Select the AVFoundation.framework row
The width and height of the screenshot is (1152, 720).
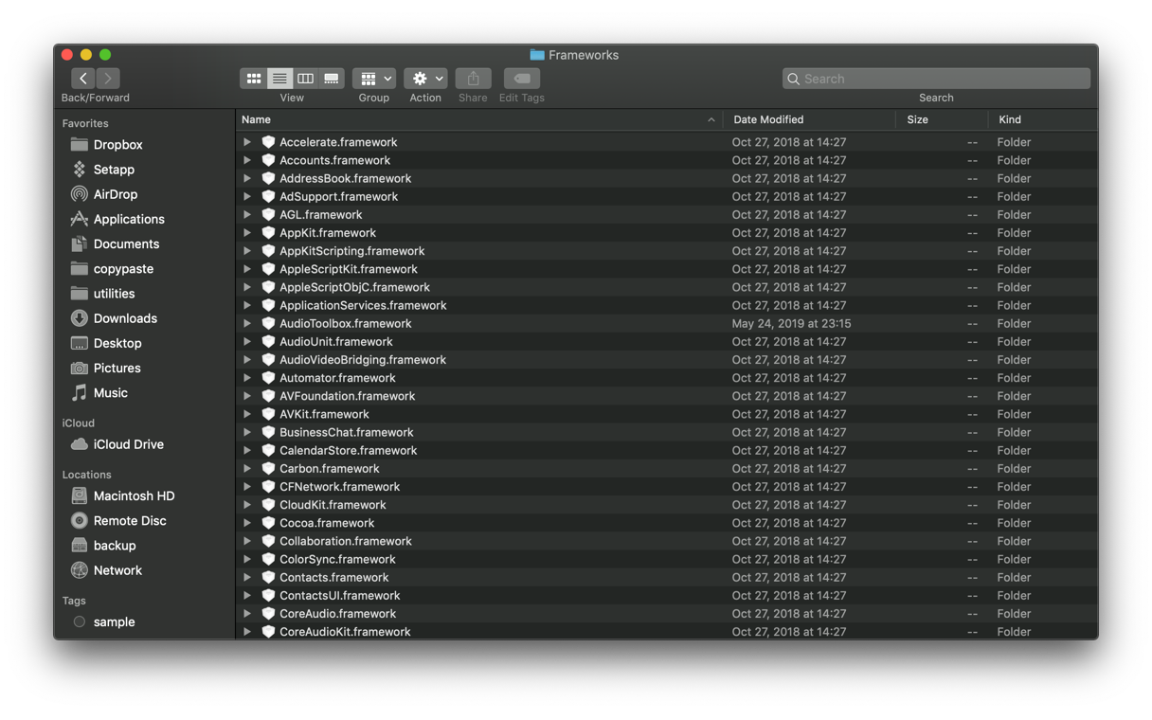[667, 396]
